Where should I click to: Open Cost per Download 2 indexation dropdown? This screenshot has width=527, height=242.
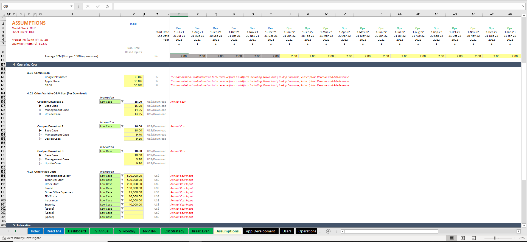pos(122,126)
